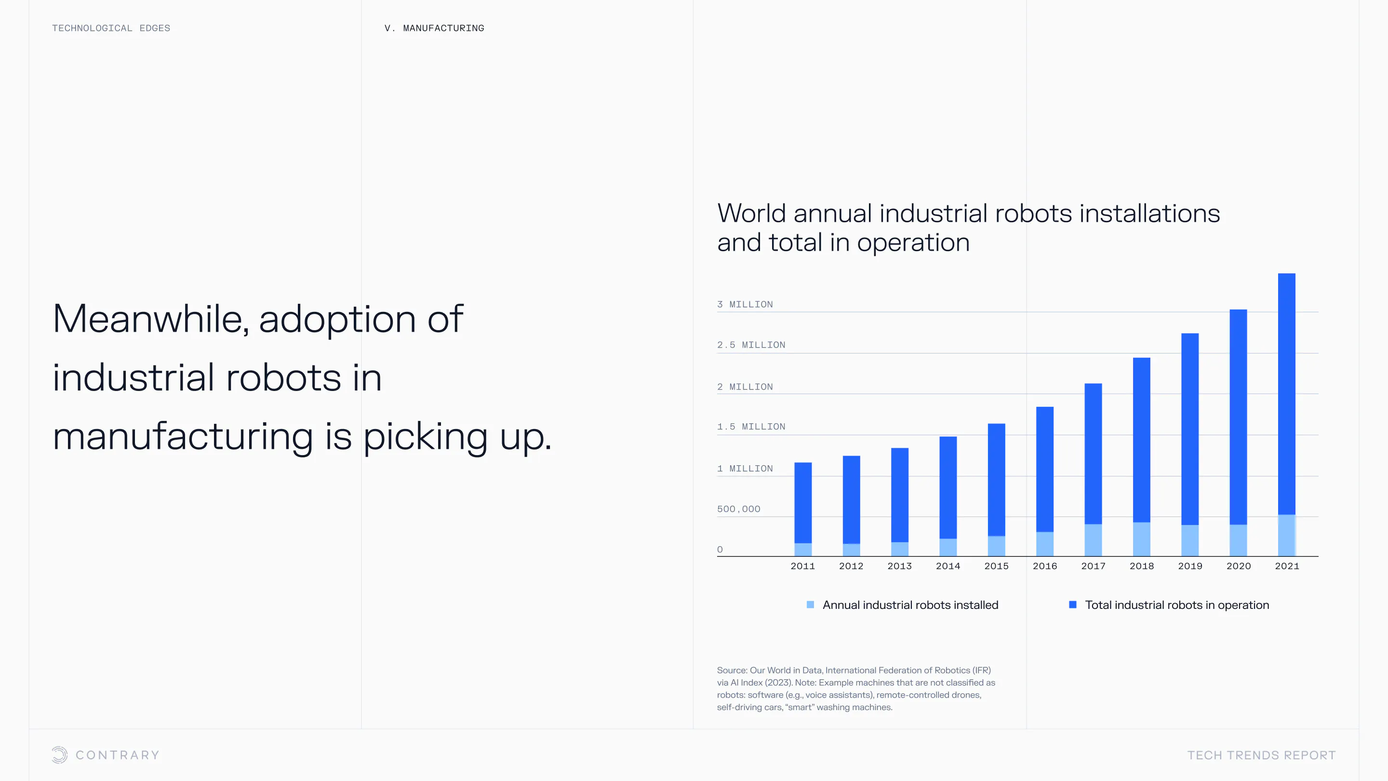Click the main headline about industrial robots
The height and width of the screenshot is (781, 1388).
click(302, 377)
